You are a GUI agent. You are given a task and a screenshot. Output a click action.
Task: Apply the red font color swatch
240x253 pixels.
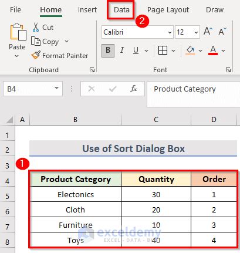coord(213,50)
